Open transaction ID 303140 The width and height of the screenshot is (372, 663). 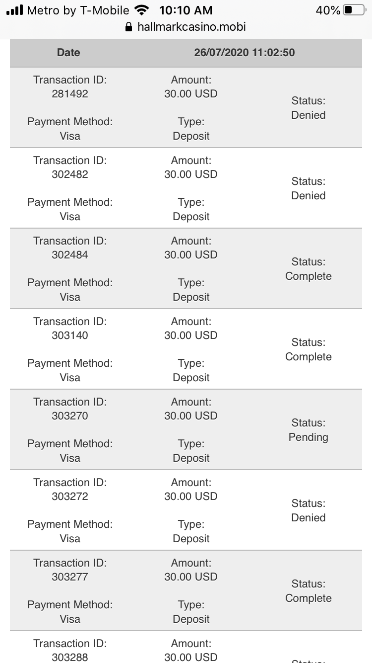click(70, 335)
